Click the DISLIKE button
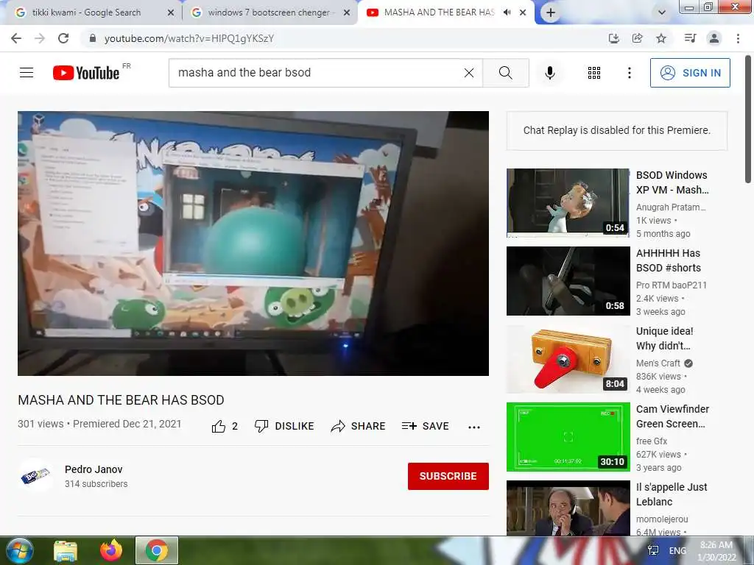 (284, 426)
